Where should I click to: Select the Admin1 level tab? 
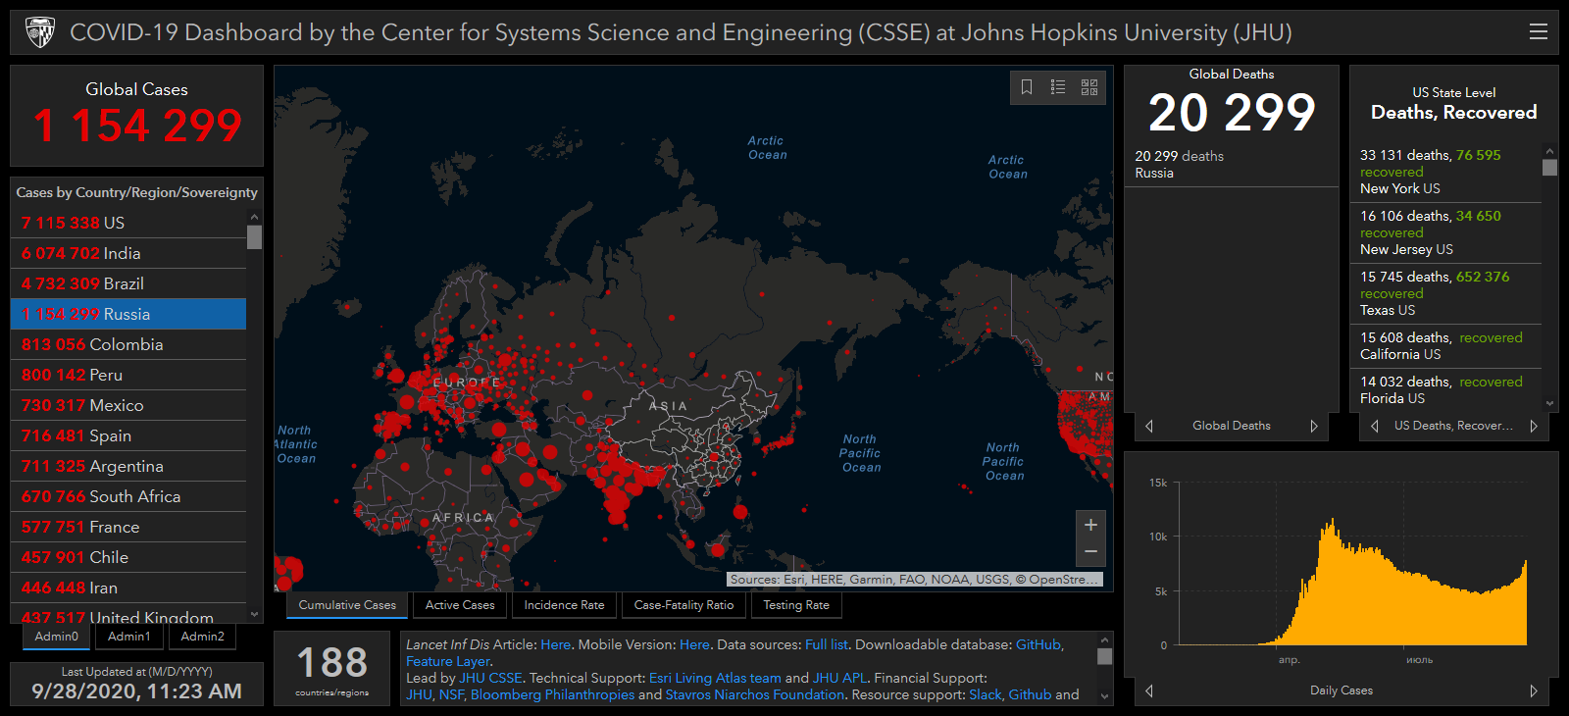pos(129,637)
